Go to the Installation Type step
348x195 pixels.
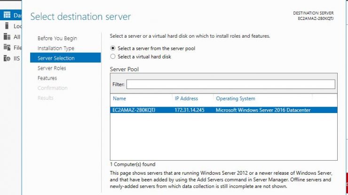pos(56,48)
